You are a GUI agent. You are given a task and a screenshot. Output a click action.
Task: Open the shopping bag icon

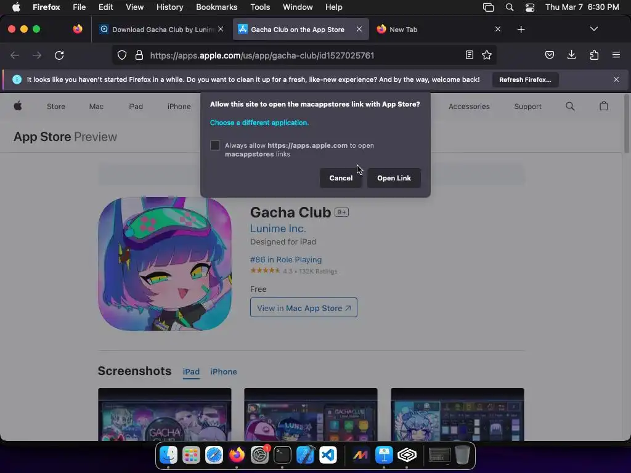pos(604,106)
